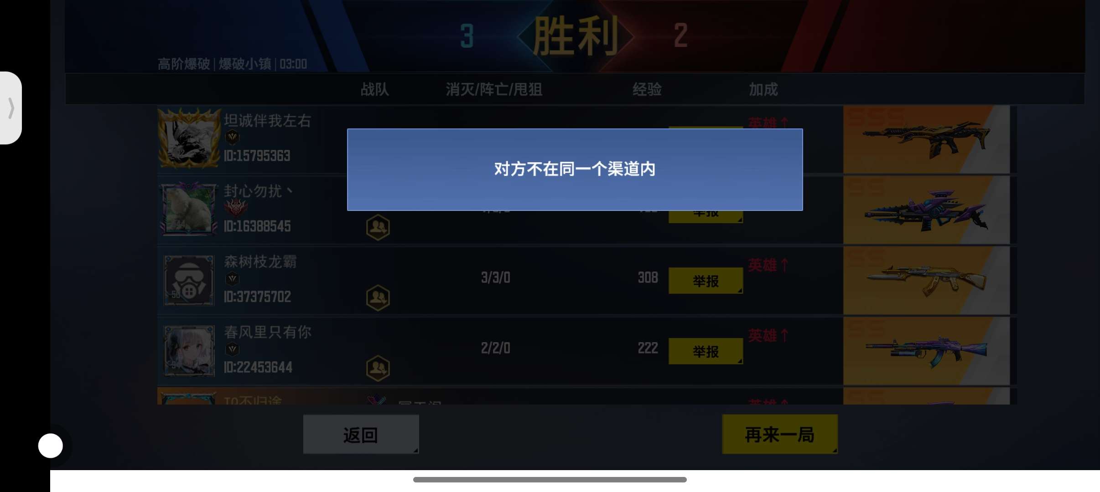
Task: View the gold AK weapon thumbnail
Action: pos(926,280)
